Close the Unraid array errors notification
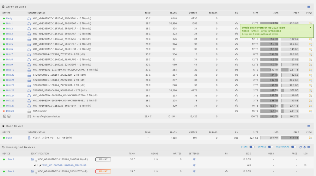316x176 pixels. pyautogui.click(x=310, y=28)
